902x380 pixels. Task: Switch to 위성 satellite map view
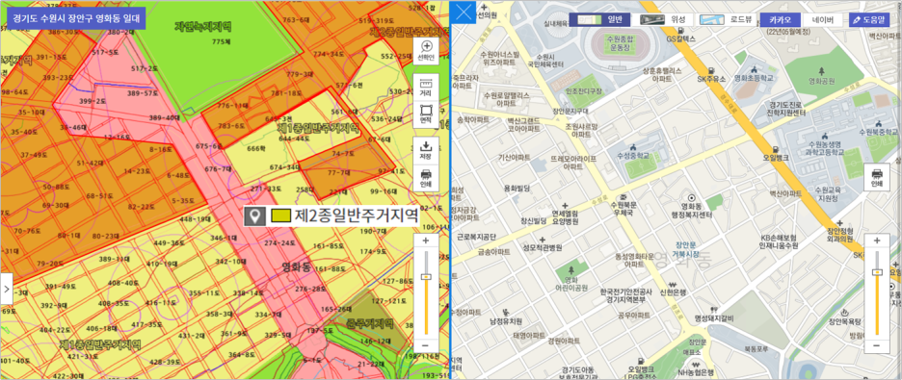663,19
